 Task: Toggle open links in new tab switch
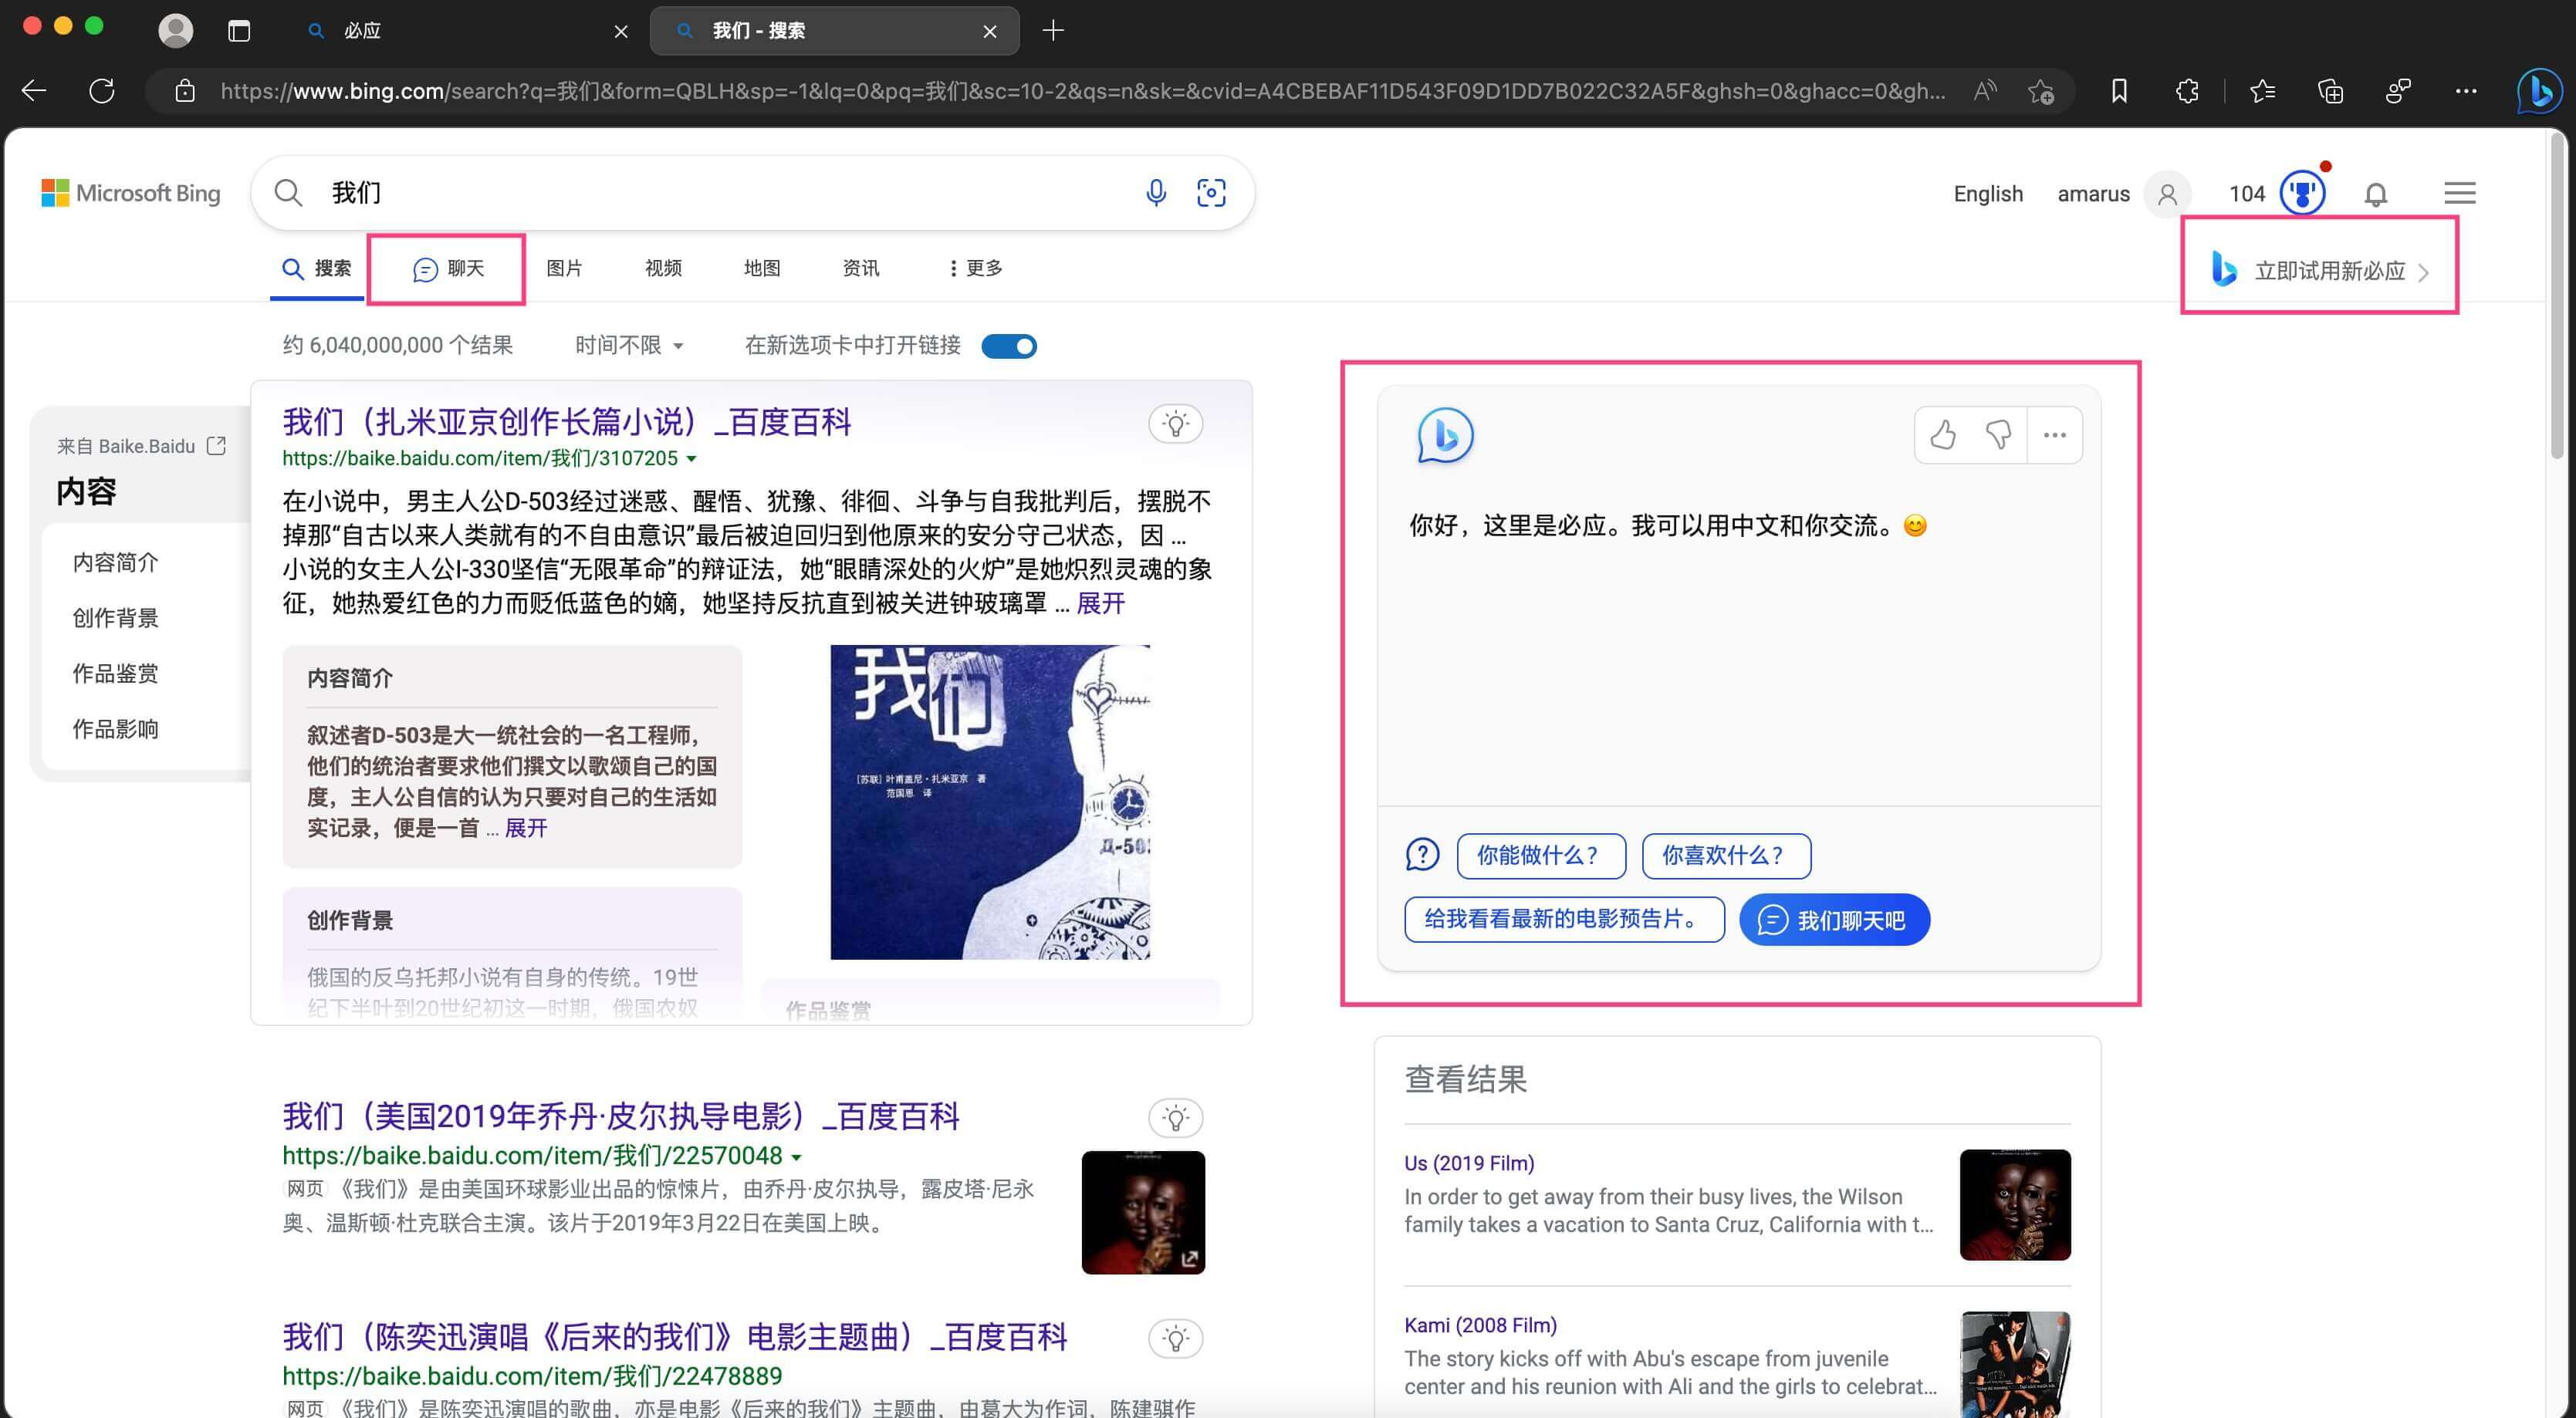click(1009, 346)
